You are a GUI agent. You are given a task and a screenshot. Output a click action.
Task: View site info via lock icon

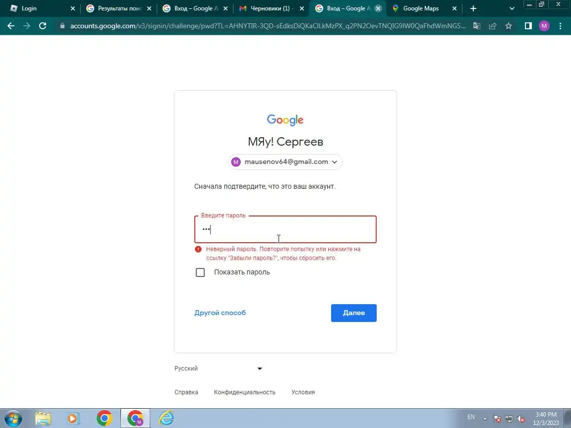pyautogui.click(x=62, y=26)
